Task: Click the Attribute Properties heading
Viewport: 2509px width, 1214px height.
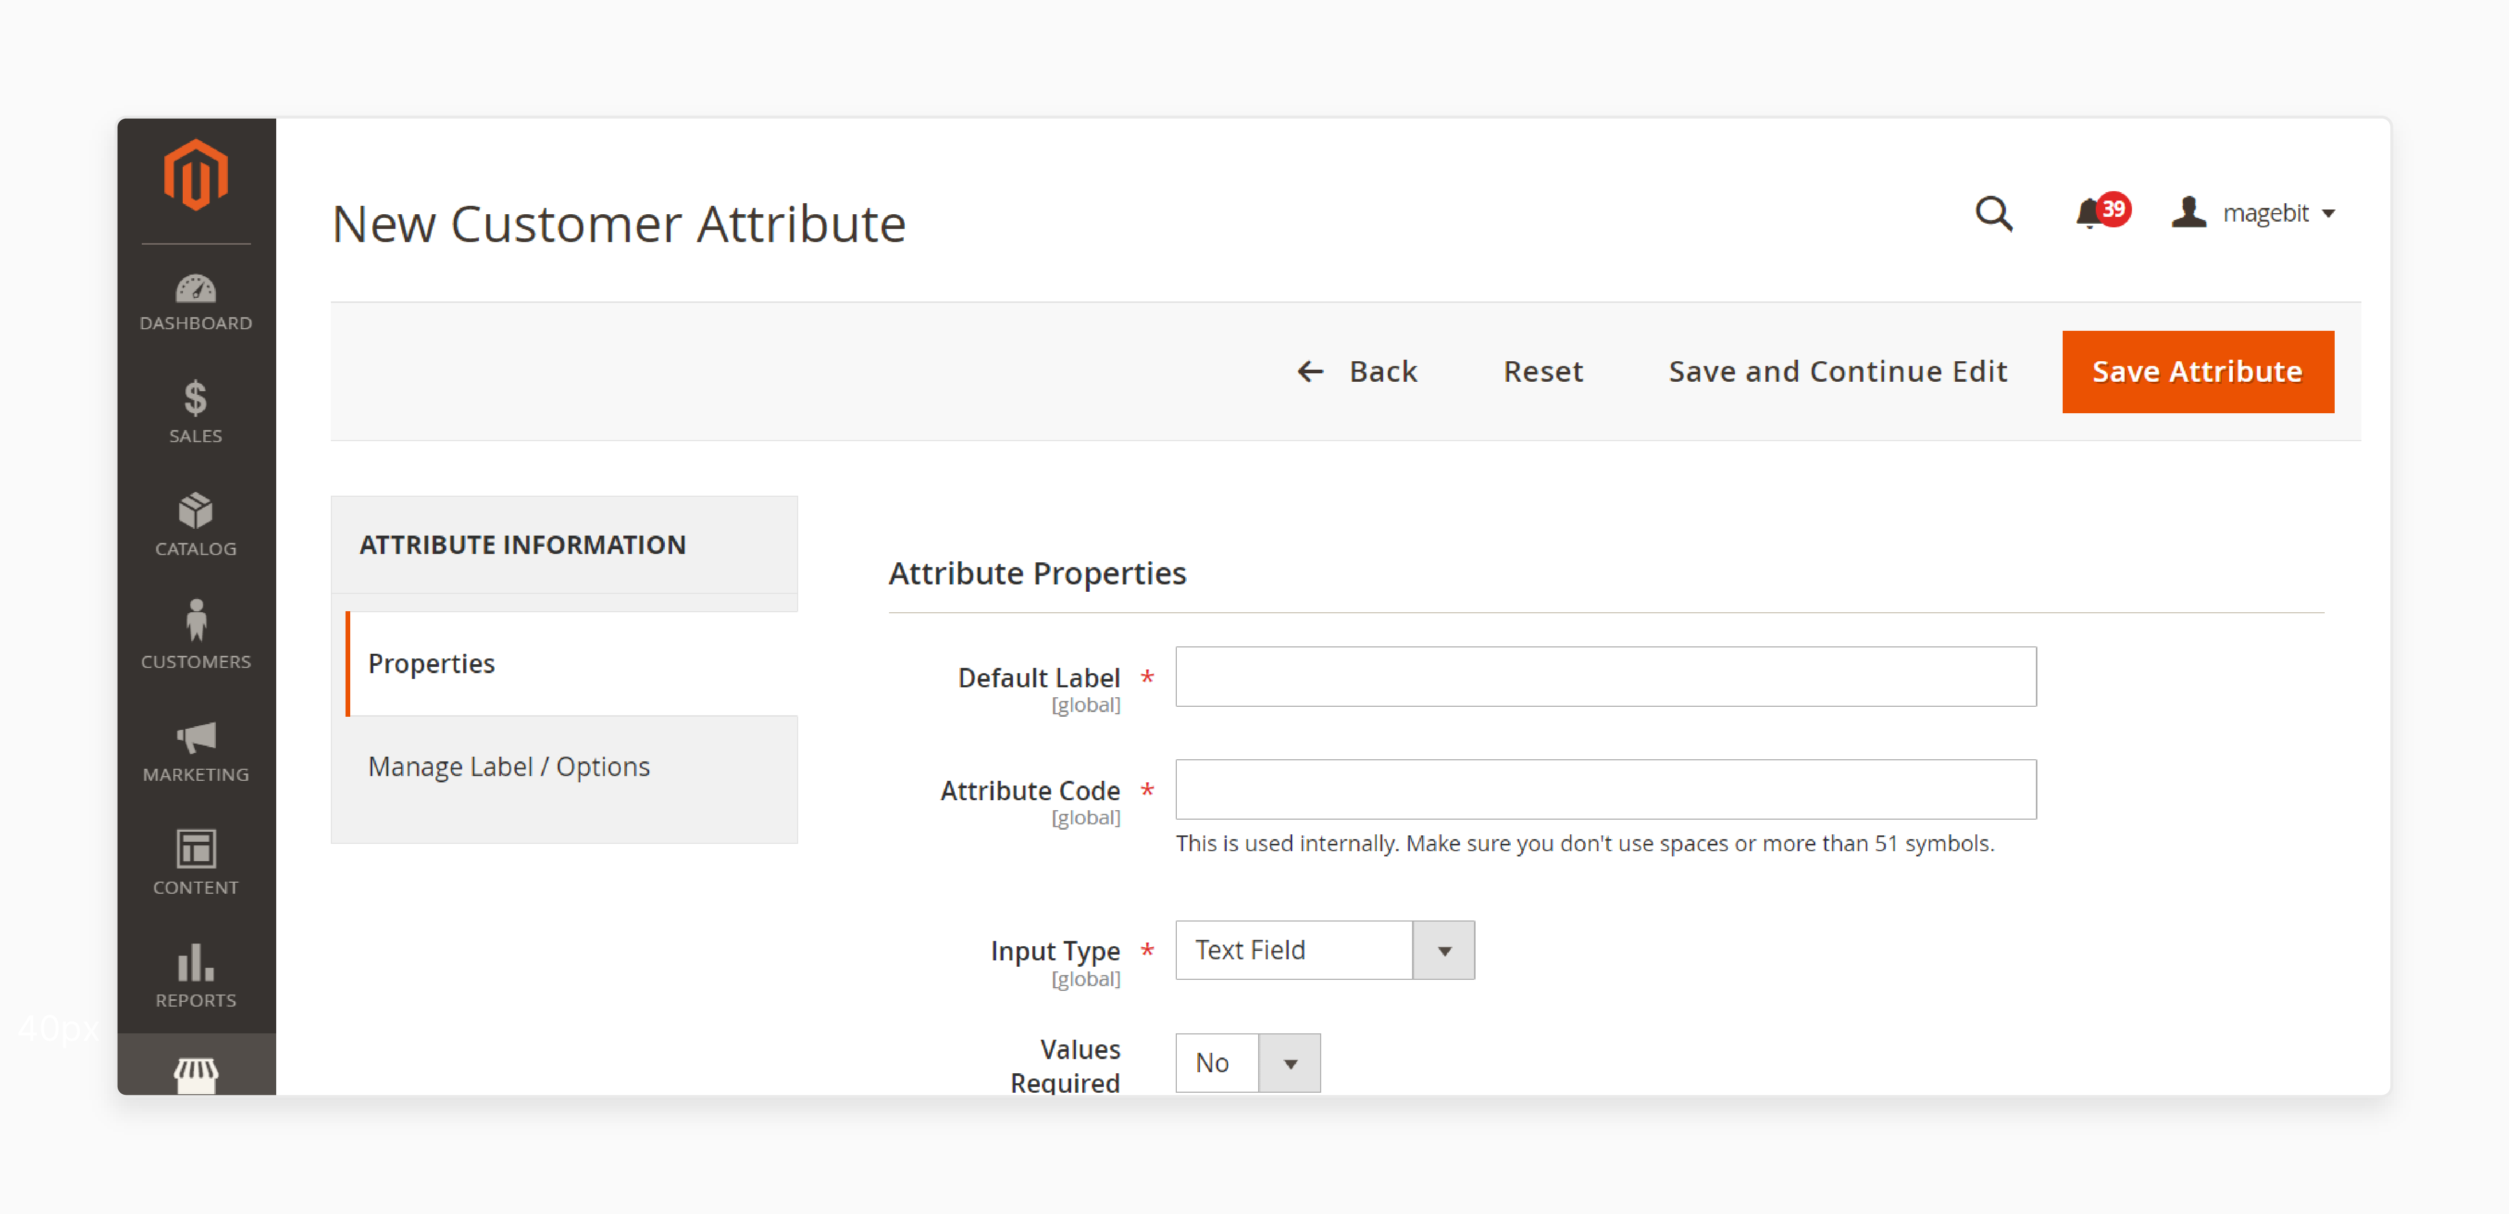Action: click(x=1037, y=573)
